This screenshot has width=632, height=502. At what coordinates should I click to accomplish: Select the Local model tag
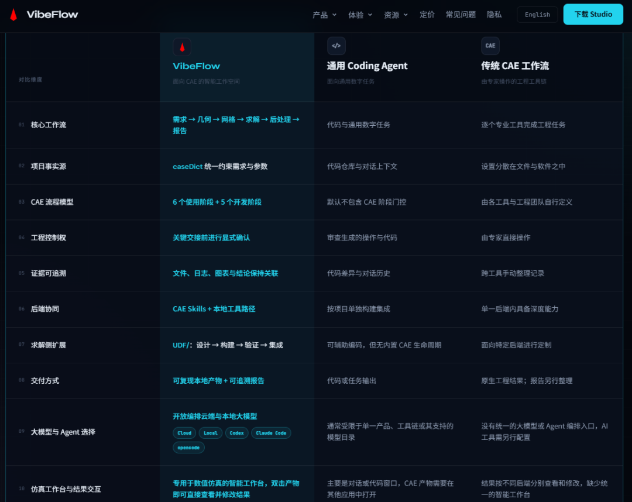pyautogui.click(x=211, y=433)
